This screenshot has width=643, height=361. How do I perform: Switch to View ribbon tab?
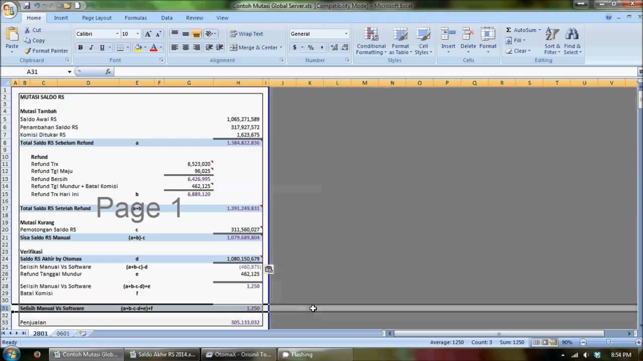[x=222, y=18]
